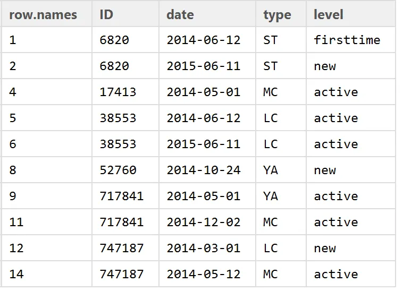The width and height of the screenshot is (403, 291).
Task: Click the level column header
Action: (351, 14)
